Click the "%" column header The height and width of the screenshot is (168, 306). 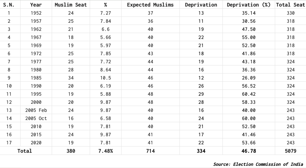click(x=106, y=5)
